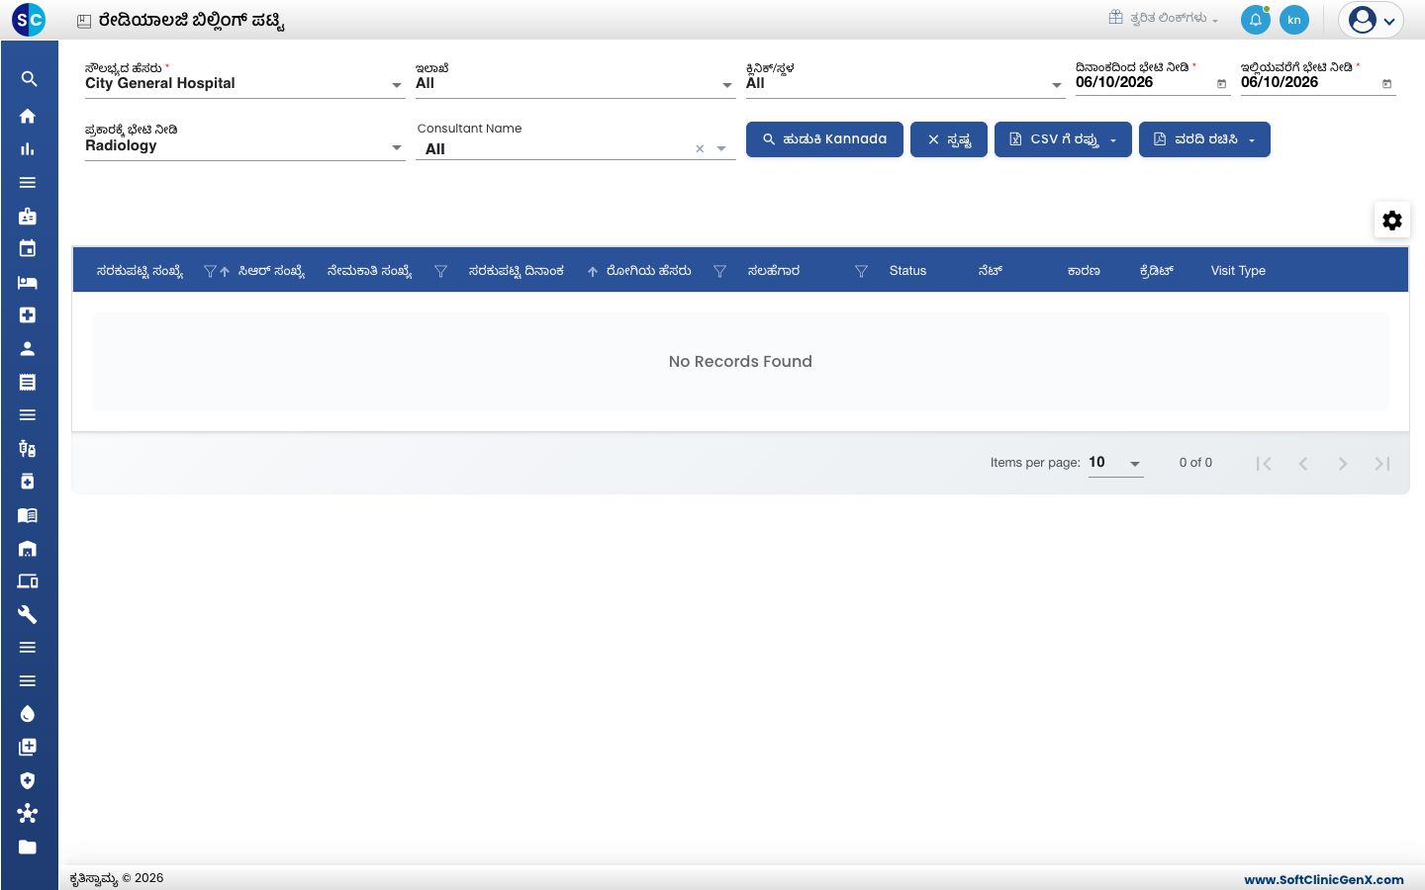
Task: Open the folder icon in sidebar
Action: [x=28, y=846]
